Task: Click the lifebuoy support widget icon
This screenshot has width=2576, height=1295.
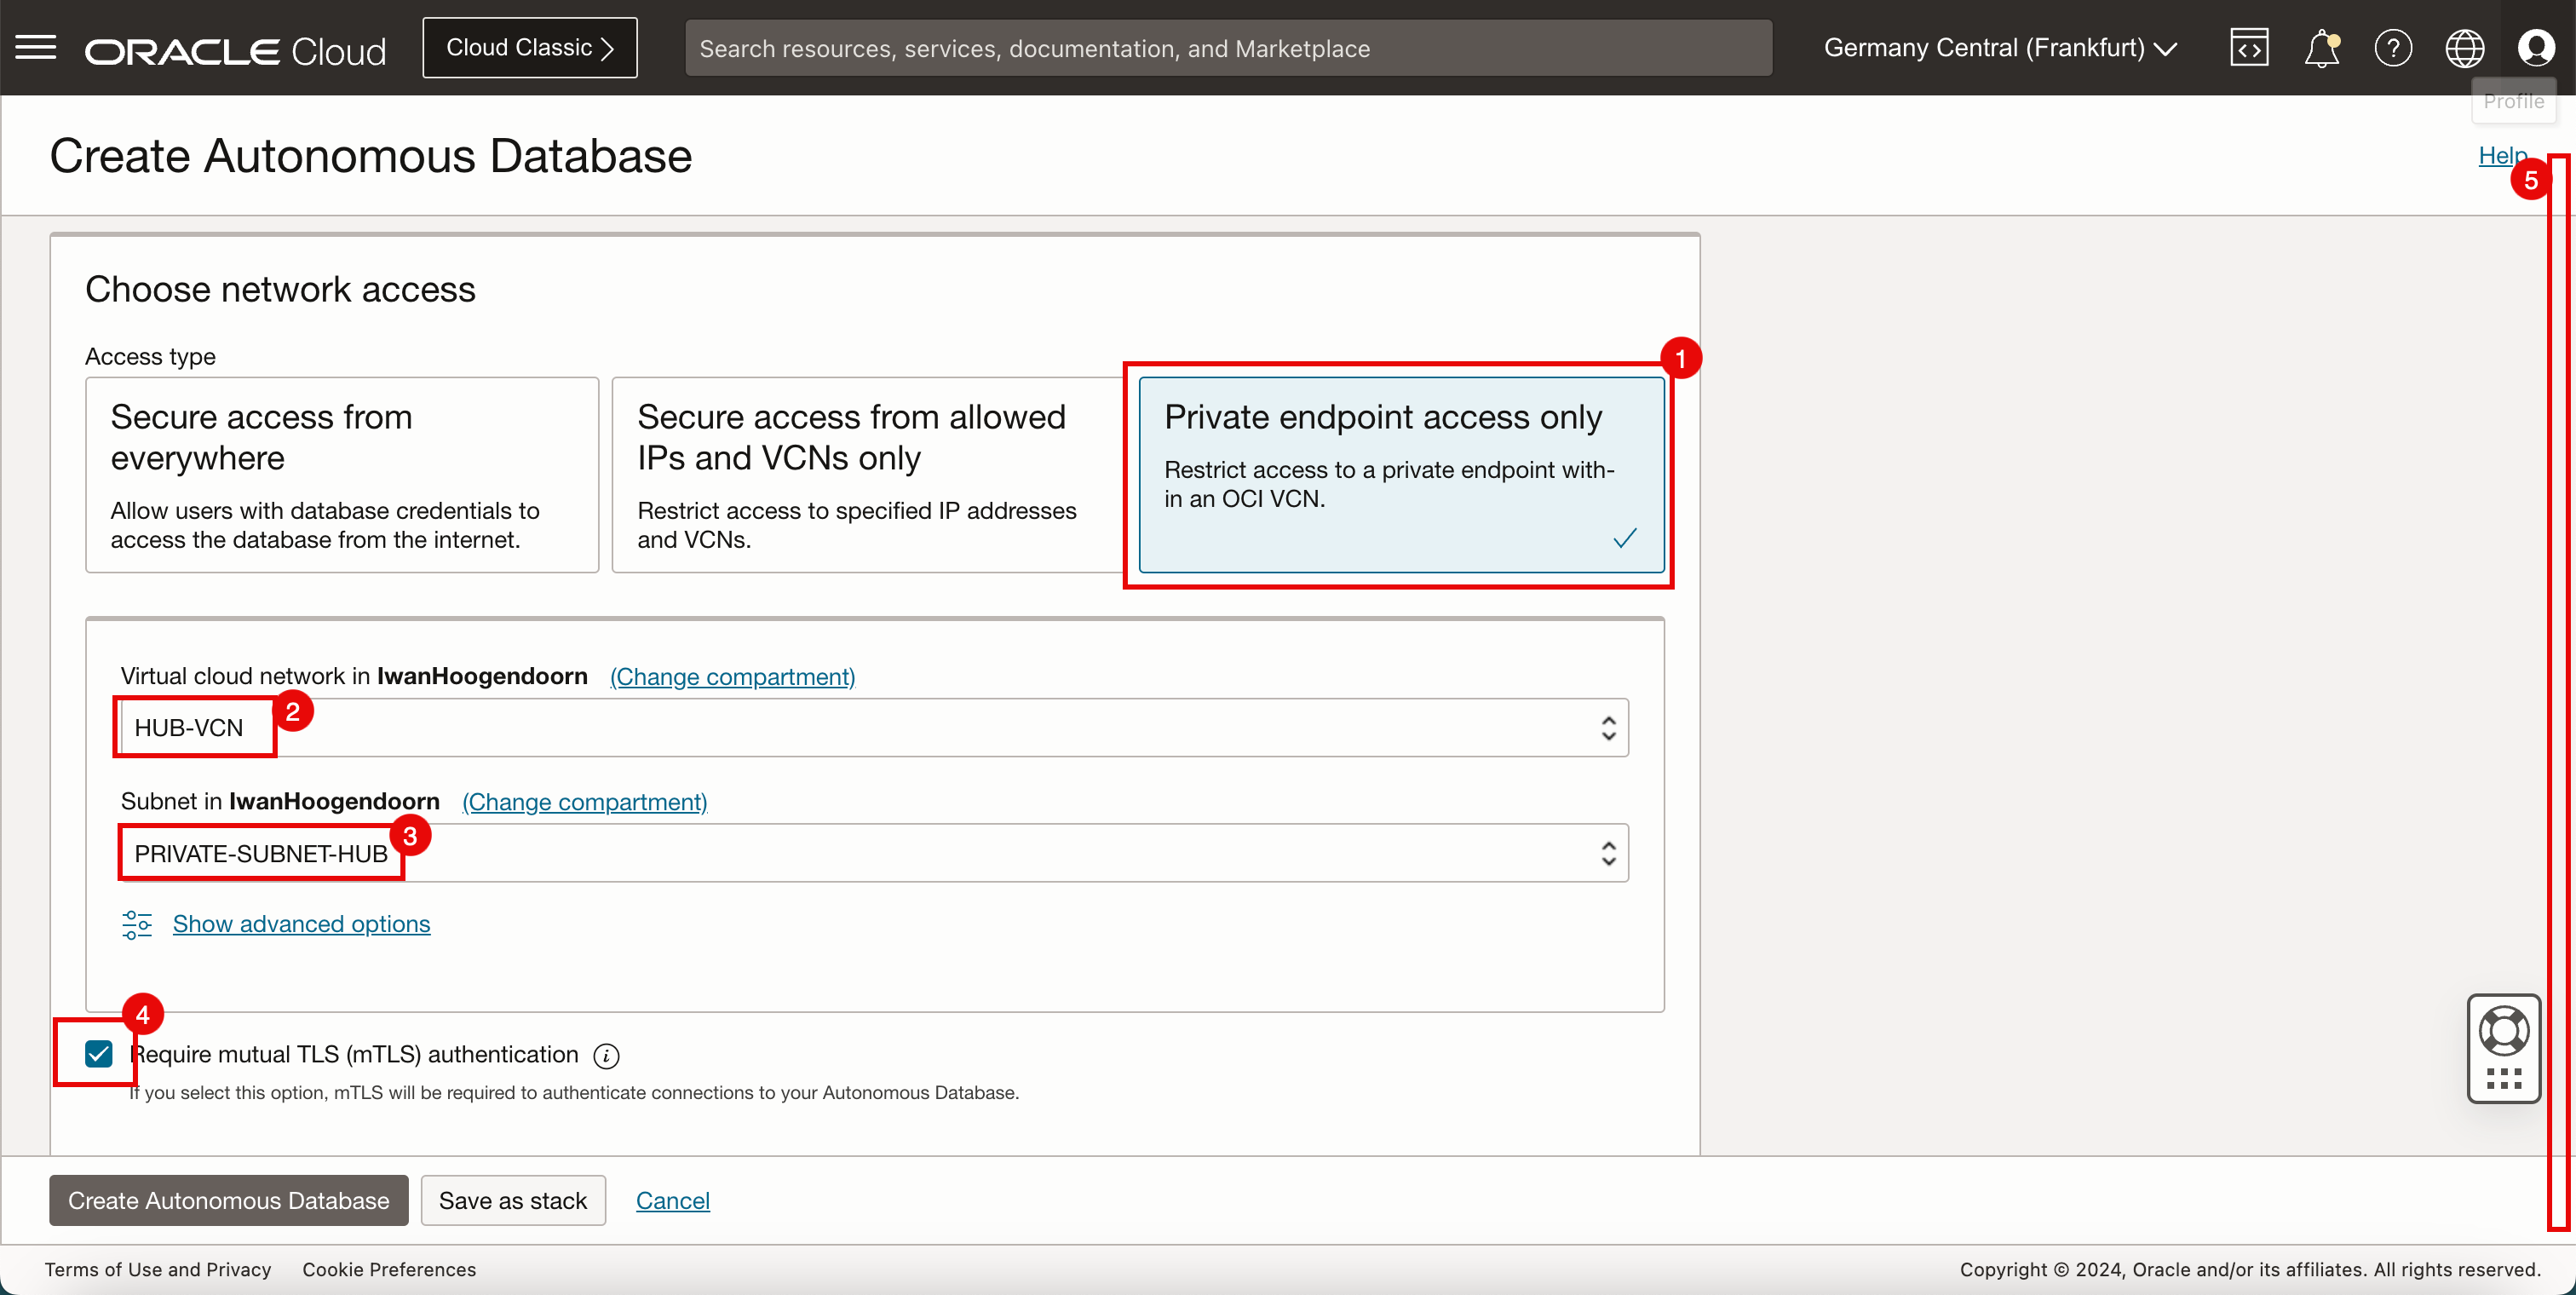Action: coord(2503,1032)
